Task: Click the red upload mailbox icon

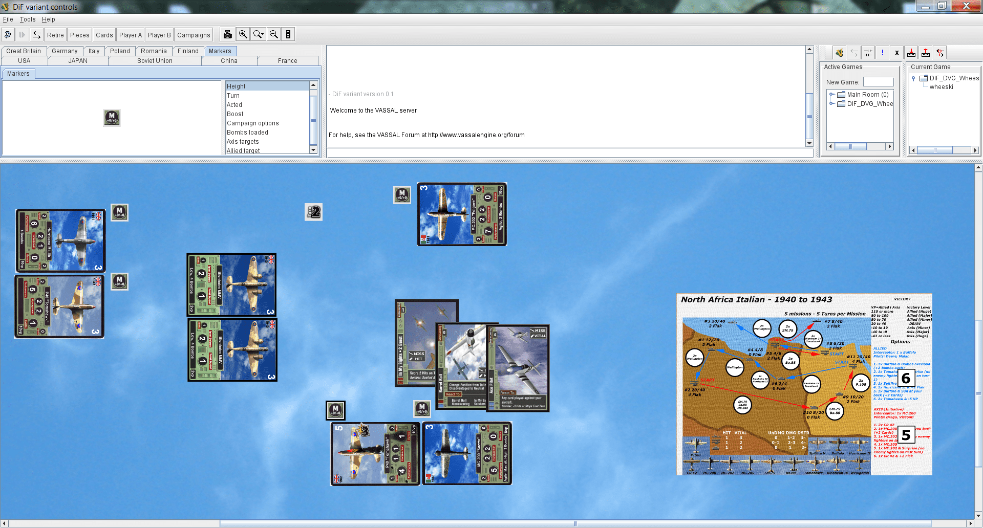Action: [926, 52]
